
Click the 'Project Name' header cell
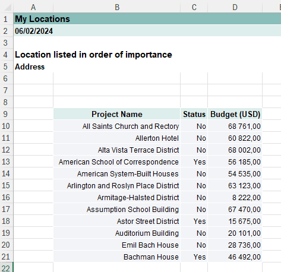pos(117,114)
